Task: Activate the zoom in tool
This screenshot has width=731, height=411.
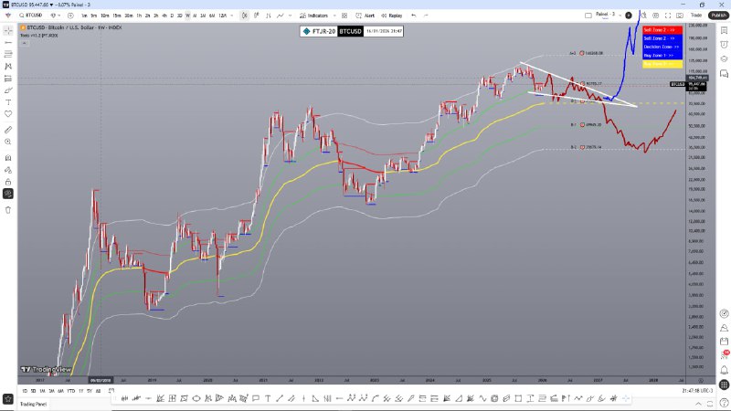Action: pos(8,142)
